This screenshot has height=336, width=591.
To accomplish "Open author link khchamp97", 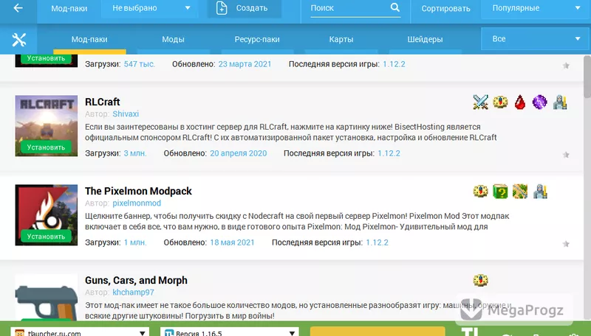I will [133, 293].
